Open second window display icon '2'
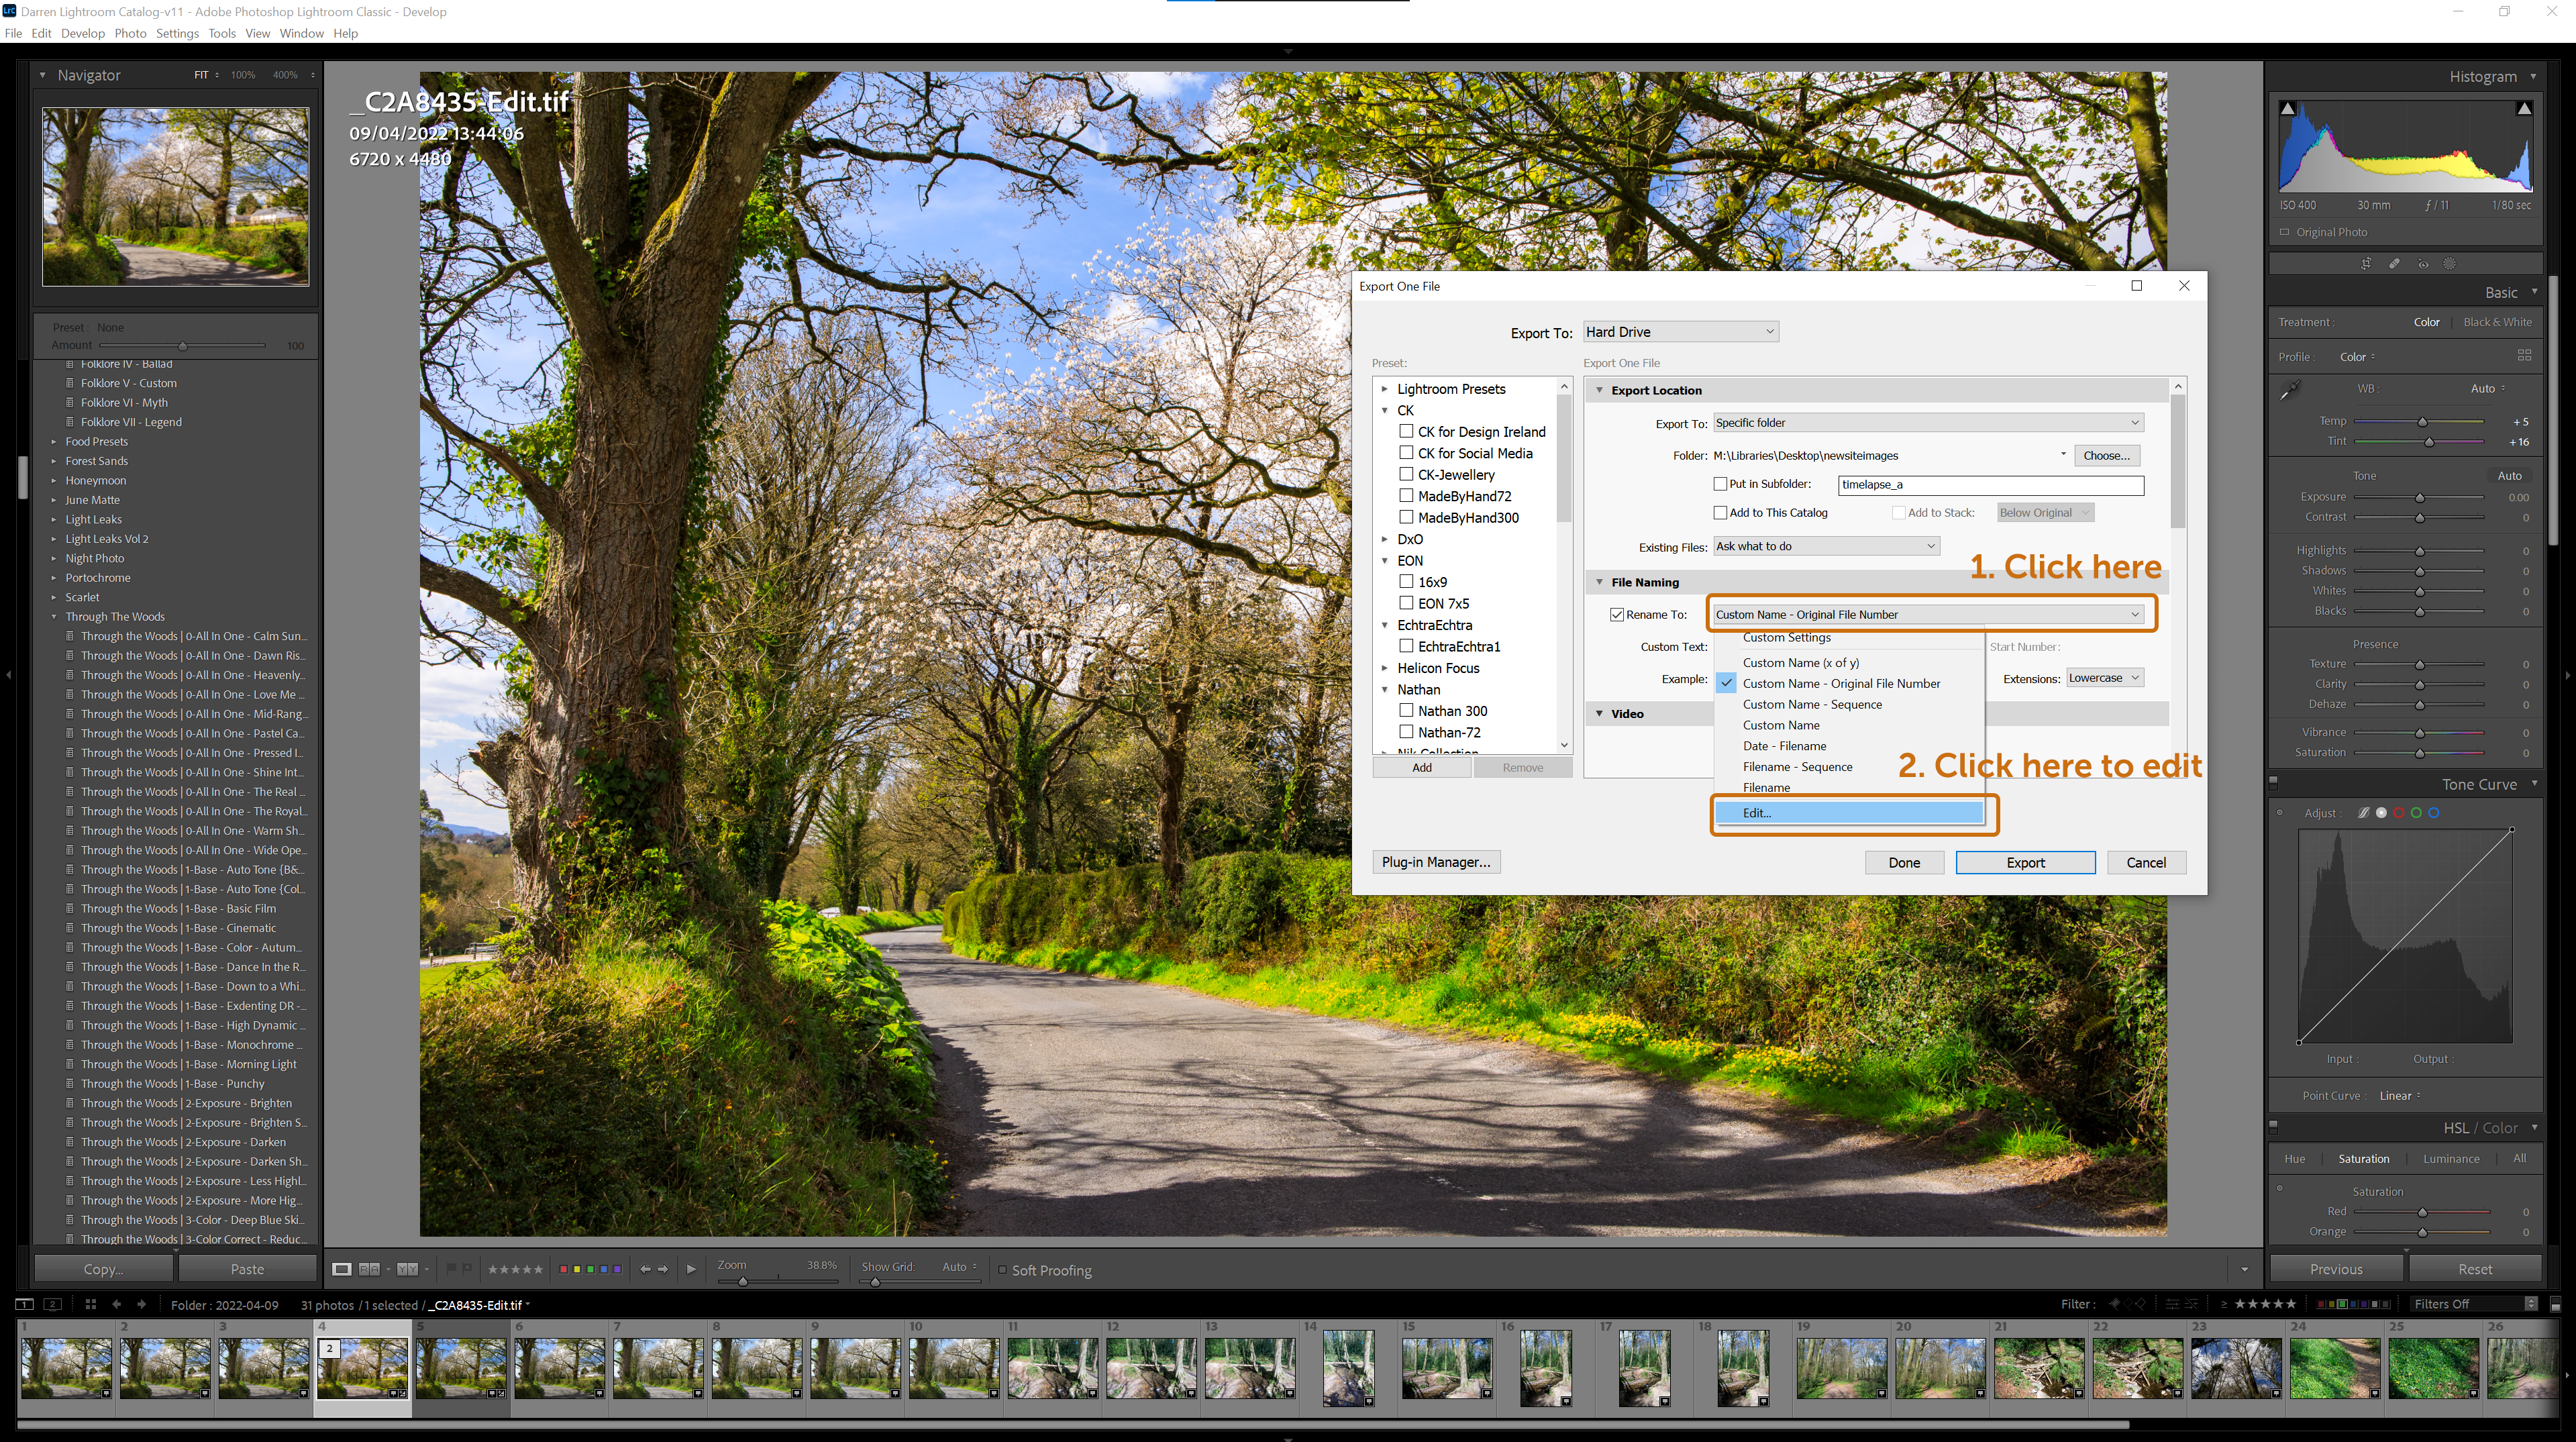Screen dimensions: 2576x1442 [x=53, y=1304]
